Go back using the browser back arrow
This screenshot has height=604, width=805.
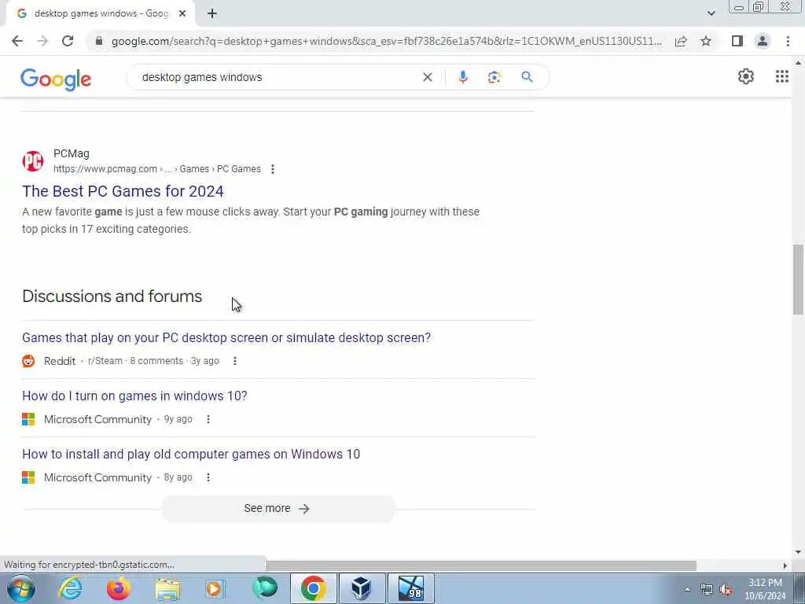17,41
